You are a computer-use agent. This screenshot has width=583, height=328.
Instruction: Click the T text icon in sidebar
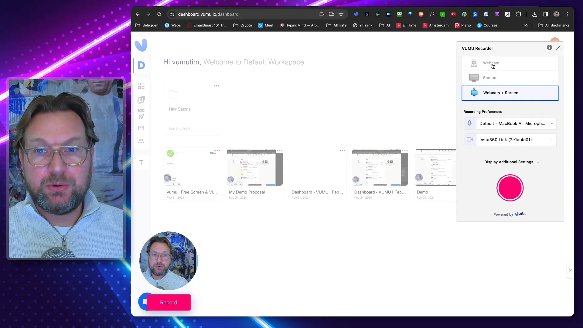click(x=141, y=162)
